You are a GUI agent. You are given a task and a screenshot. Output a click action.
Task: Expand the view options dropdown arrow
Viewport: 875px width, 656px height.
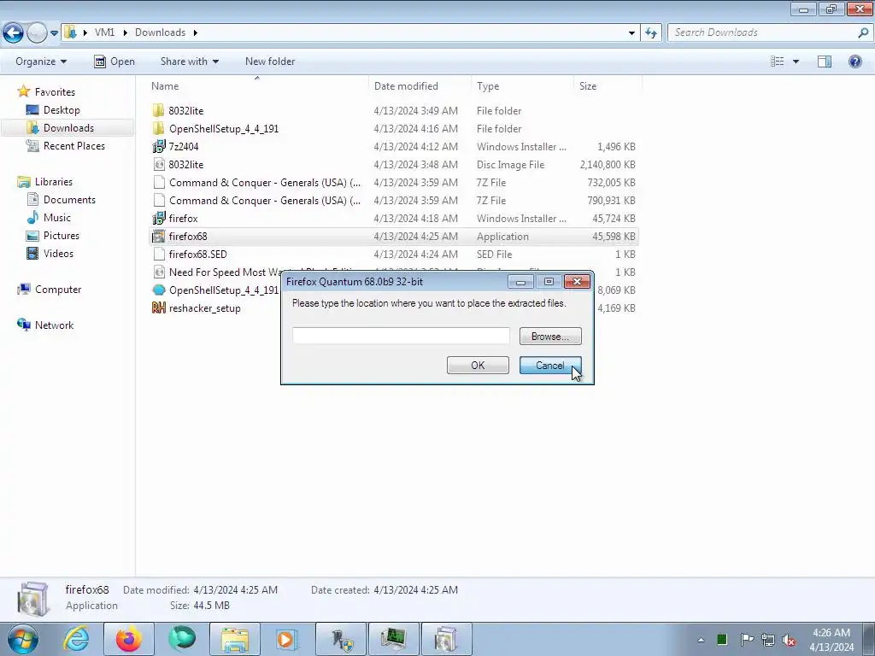796,61
